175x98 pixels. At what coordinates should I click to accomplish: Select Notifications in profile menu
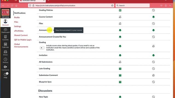tap(20, 13)
